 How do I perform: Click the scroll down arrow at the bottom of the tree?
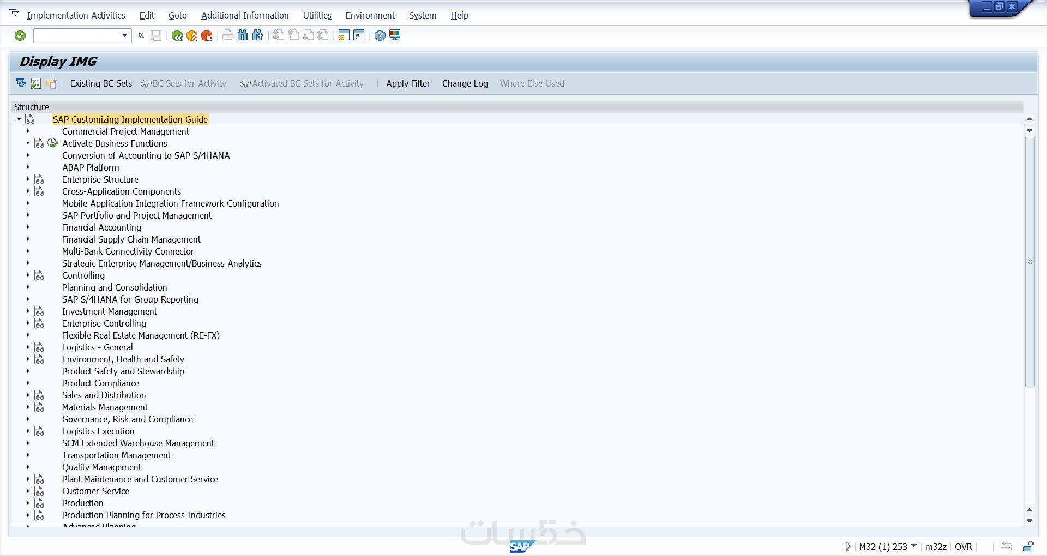coord(1030,521)
